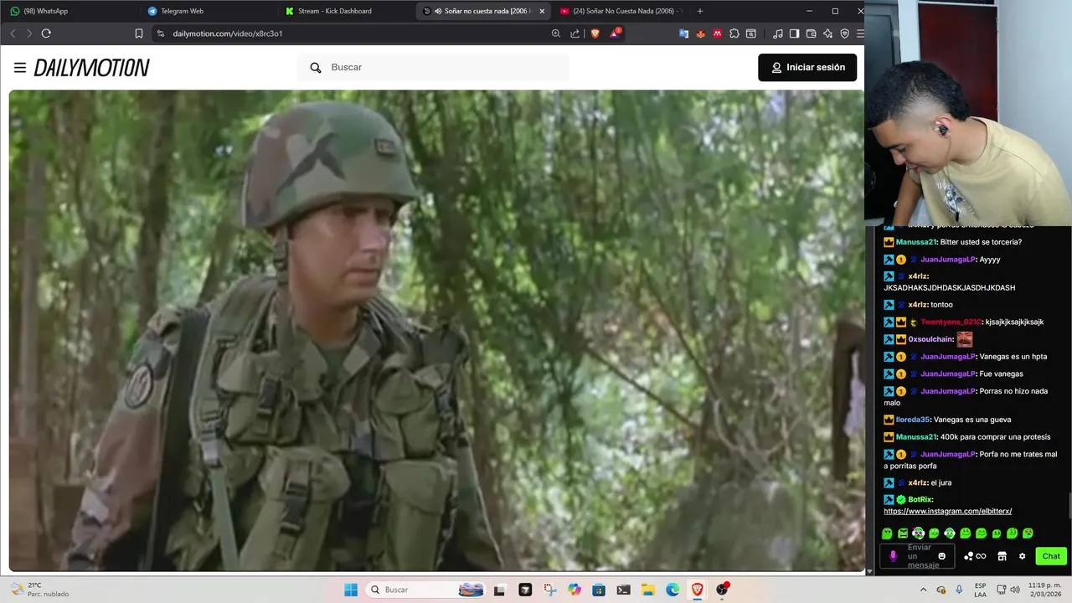Open File Explorer from the taskbar
Screen dimensions: 1072x603
tap(648, 590)
